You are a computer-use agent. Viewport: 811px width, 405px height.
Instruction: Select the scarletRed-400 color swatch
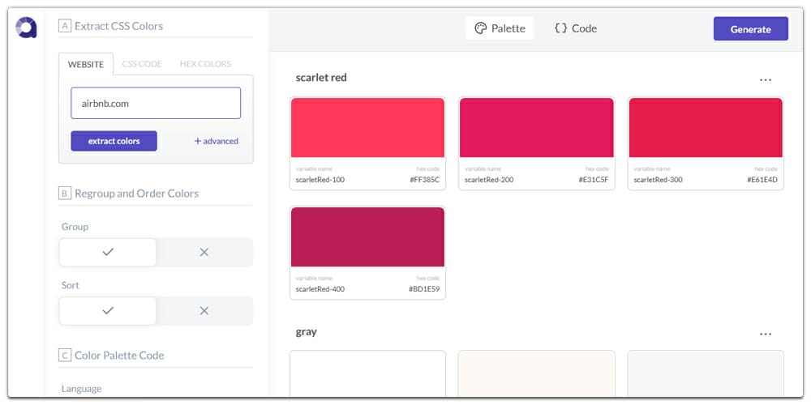[367, 237]
